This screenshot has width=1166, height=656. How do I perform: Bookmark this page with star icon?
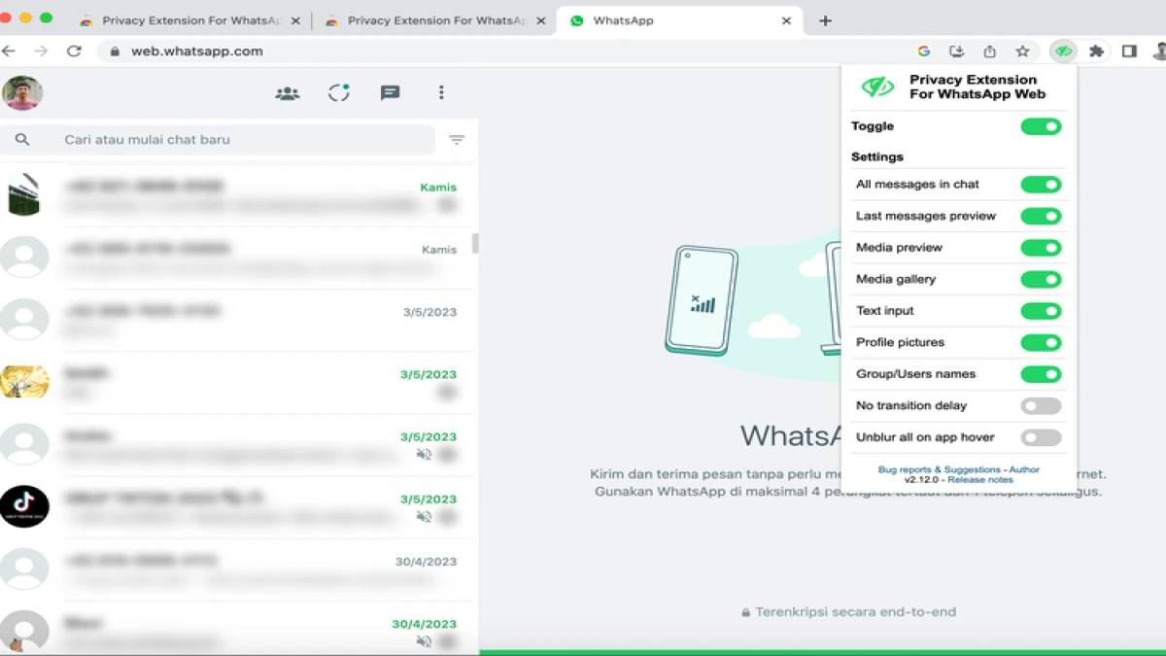(x=1022, y=52)
